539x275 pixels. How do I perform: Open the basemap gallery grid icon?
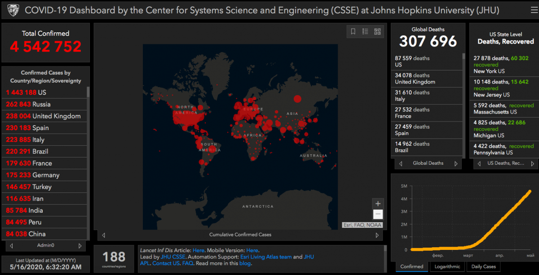point(377,31)
